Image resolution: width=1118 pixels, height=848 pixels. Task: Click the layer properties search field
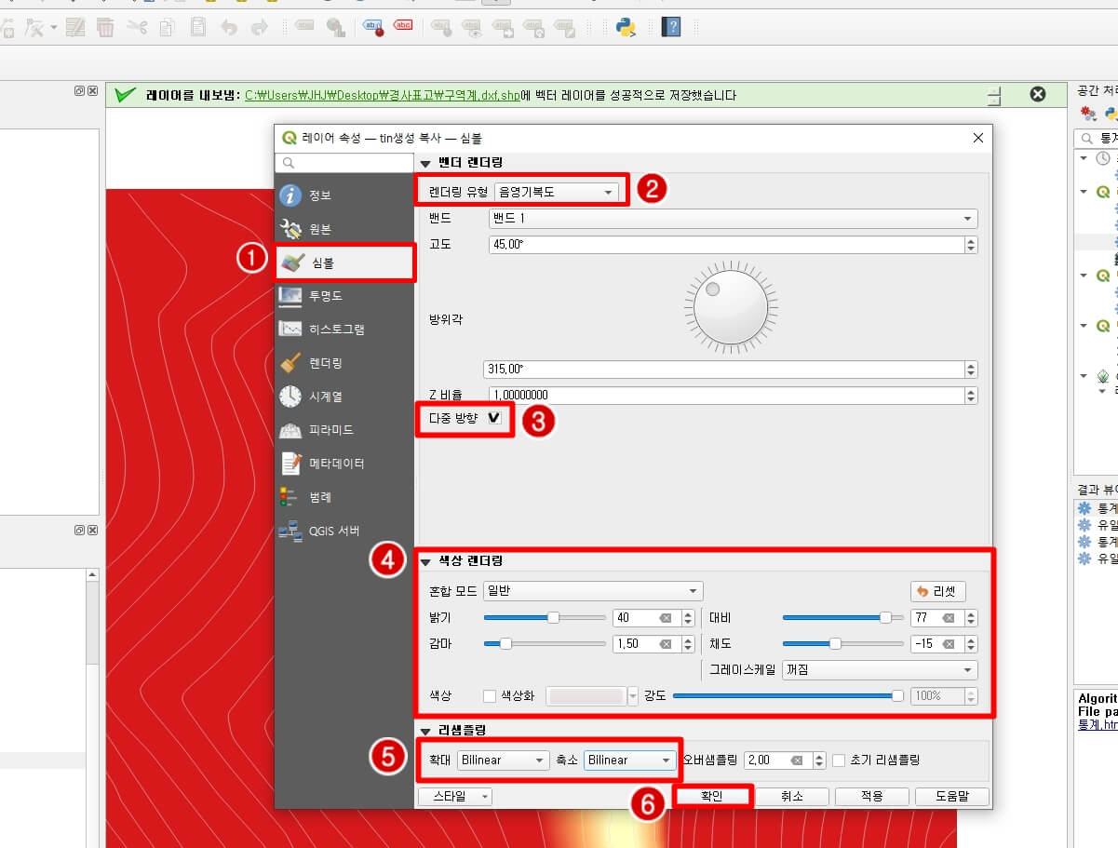pos(343,162)
